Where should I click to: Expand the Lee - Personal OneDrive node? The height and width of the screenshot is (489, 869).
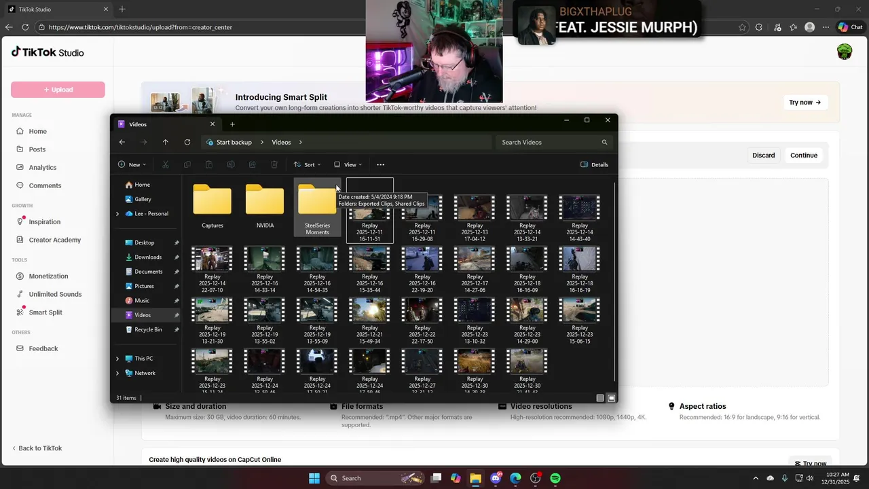[117, 214]
